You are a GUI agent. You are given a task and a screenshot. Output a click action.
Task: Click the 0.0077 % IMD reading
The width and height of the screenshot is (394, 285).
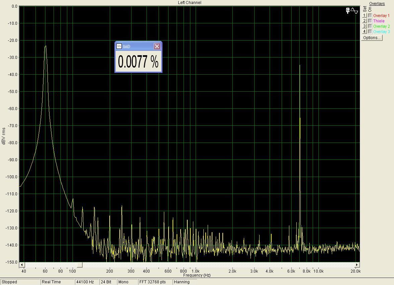point(138,62)
